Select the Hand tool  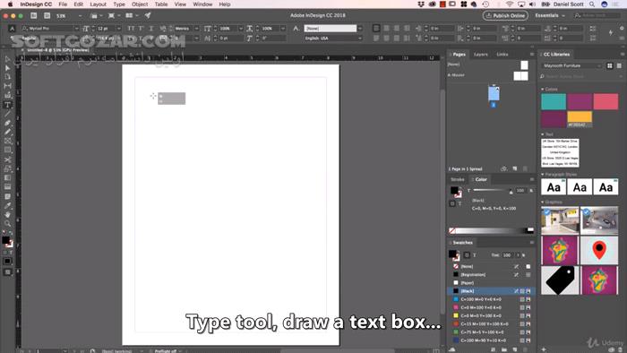[x=7, y=215]
